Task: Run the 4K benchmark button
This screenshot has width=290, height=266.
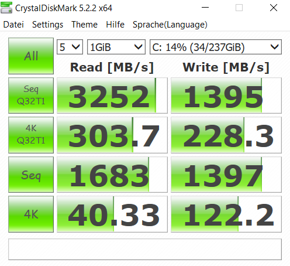Action: (31, 214)
